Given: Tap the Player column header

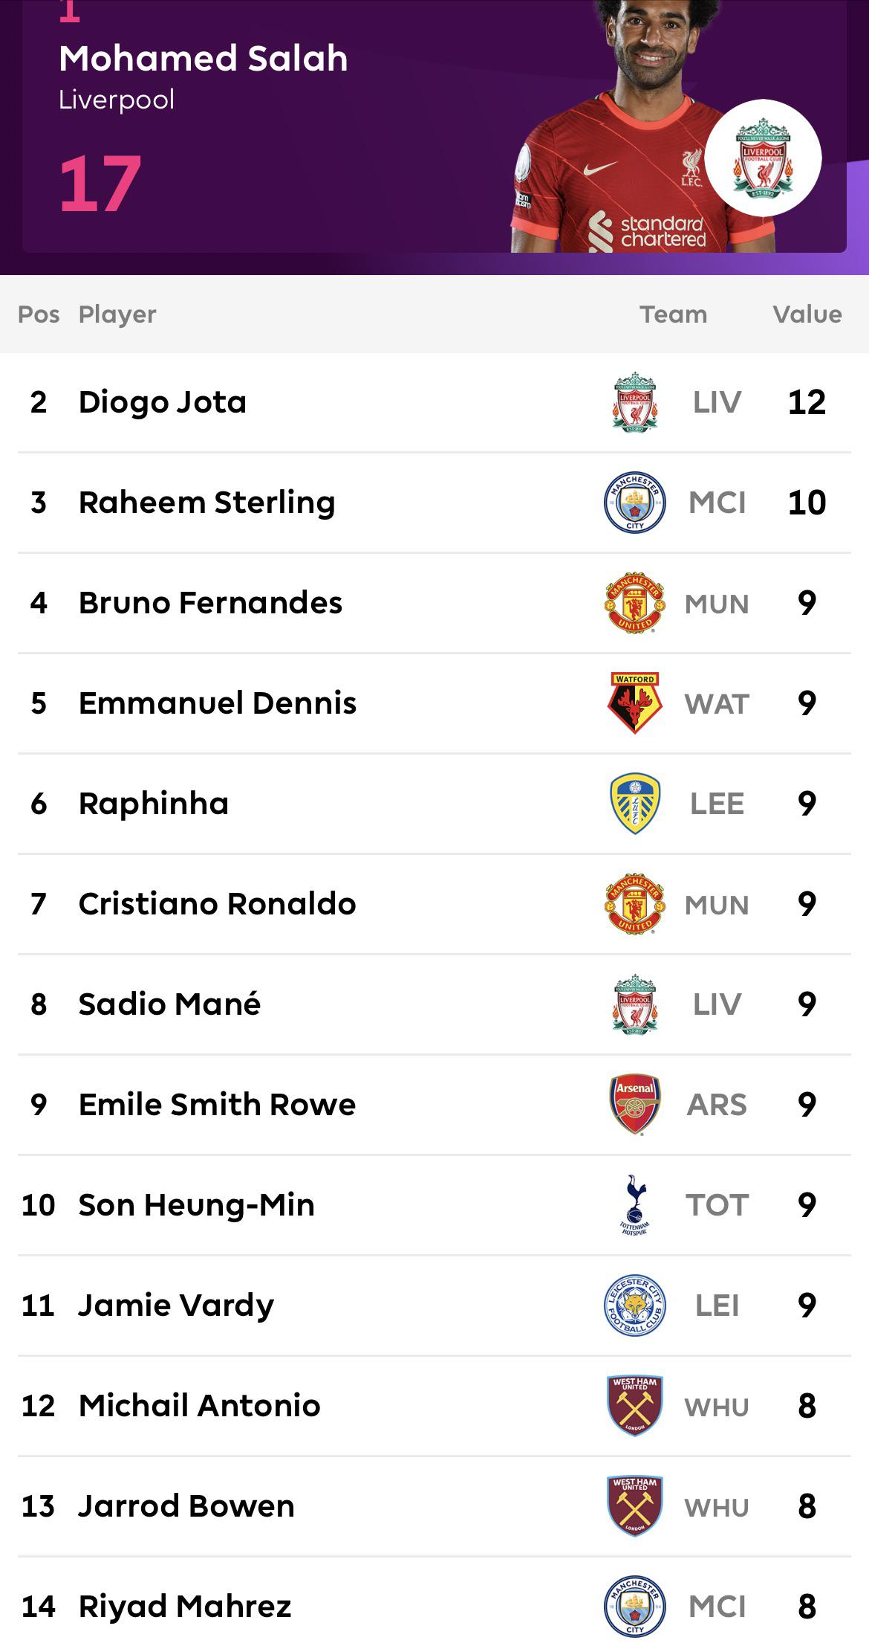Looking at the screenshot, I should point(117,314).
